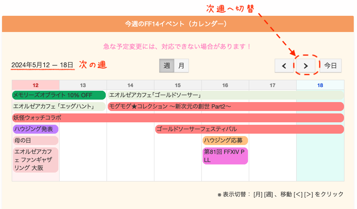Jump to today with 今日 button
The image size is (357, 209).
[330, 66]
